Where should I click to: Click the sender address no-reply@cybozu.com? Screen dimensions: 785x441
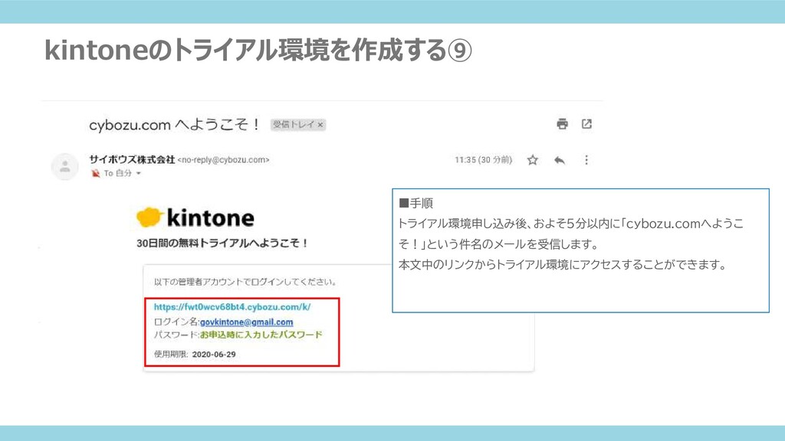click(x=223, y=160)
